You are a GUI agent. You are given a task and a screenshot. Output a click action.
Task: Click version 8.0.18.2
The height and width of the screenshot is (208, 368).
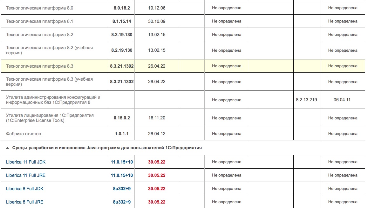coord(122,8)
